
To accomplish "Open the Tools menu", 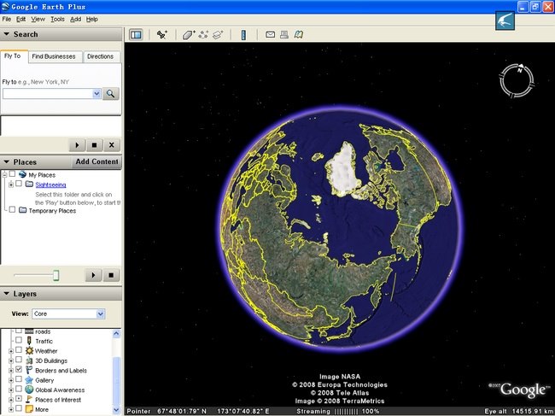I will (57, 19).
